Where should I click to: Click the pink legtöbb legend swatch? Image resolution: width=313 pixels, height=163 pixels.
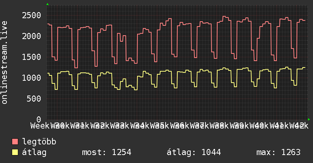[15, 142]
